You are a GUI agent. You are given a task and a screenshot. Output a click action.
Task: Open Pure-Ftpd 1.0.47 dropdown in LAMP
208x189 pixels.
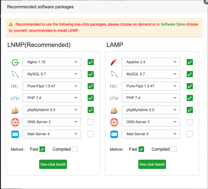click(151, 86)
